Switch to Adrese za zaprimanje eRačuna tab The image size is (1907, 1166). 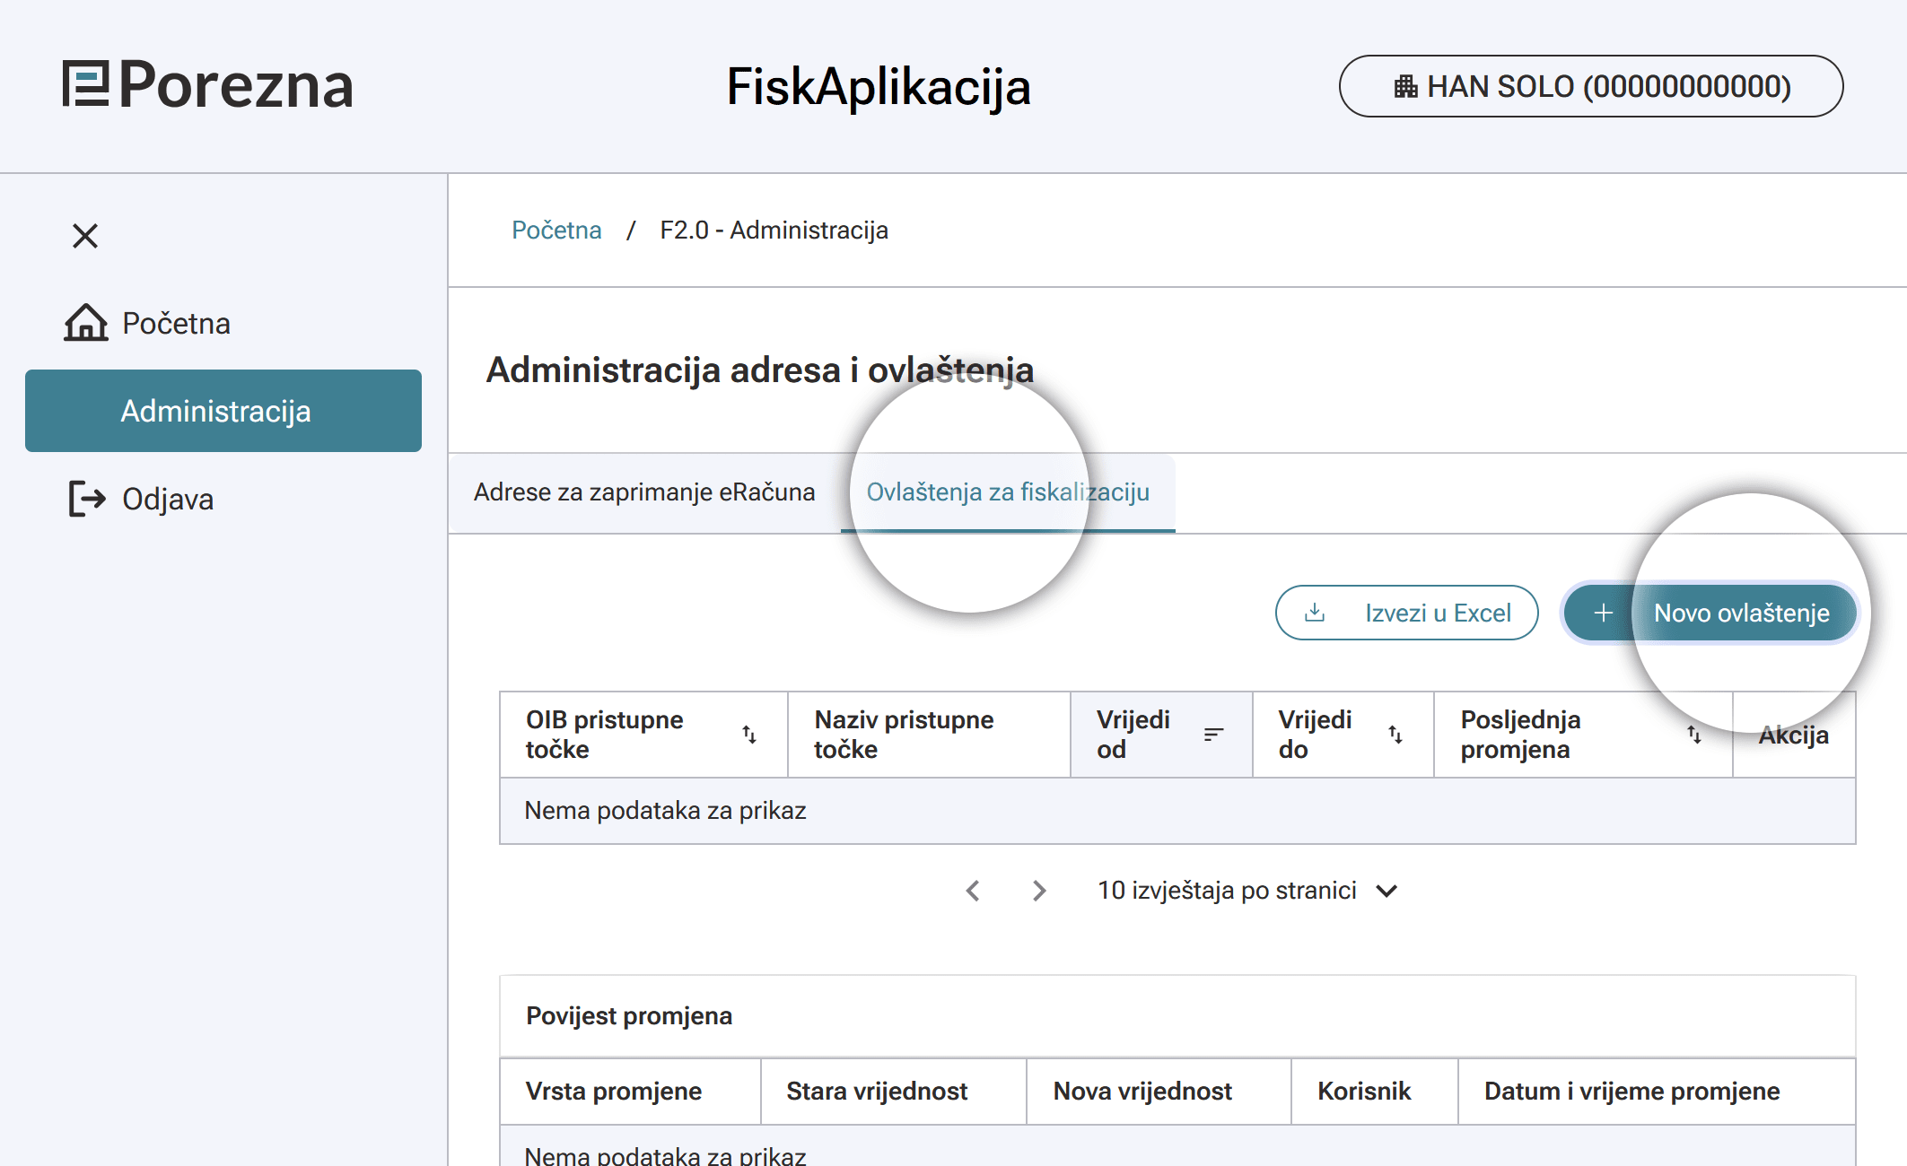pyautogui.click(x=644, y=492)
